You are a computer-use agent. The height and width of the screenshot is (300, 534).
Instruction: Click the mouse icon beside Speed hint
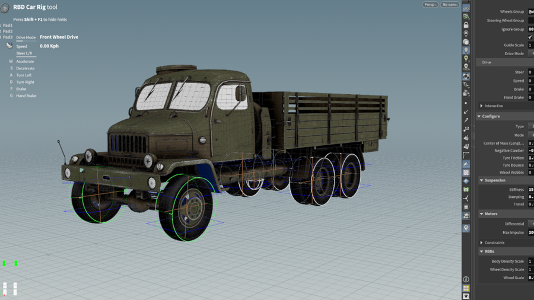(9, 46)
